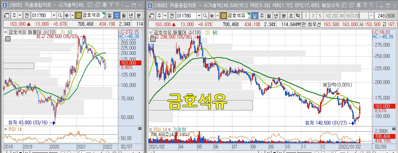Click 전 button in left window toolbar
The width and height of the screenshot is (398, 153).
tap(26, 16)
